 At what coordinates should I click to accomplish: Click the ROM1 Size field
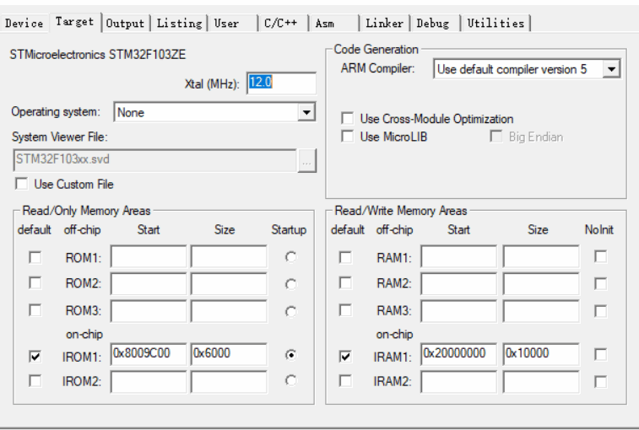point(229,256)
